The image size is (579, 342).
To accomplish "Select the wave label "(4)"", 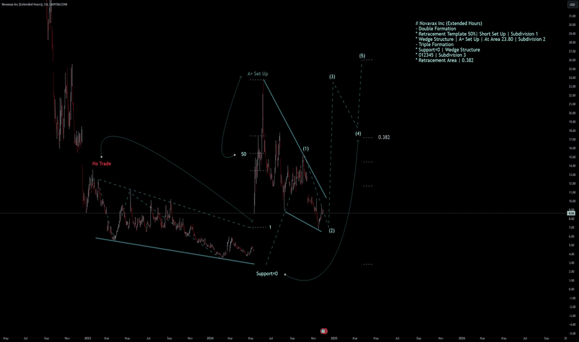I will (x=358, y=134).
